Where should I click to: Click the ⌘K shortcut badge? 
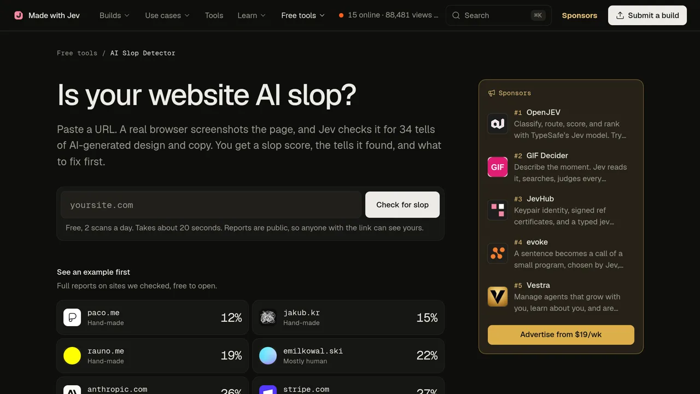tap(538, 15)
